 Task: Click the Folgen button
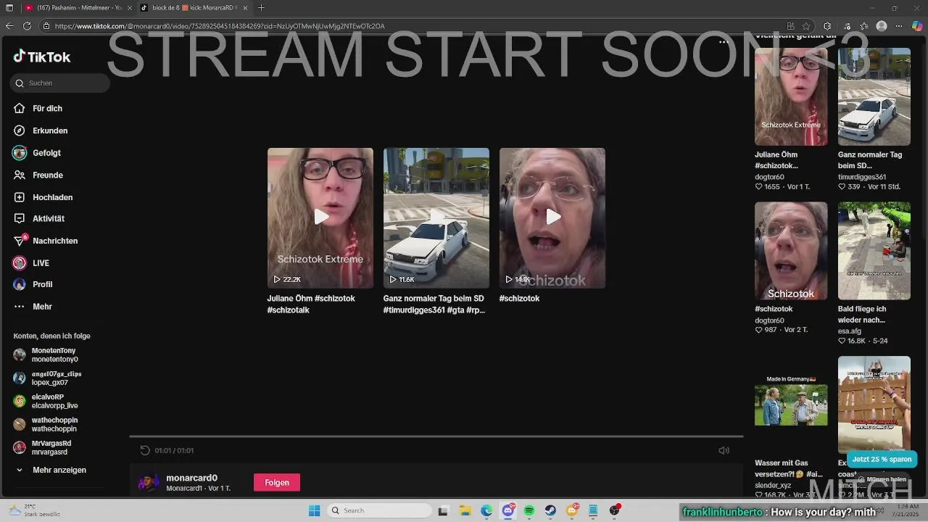coord(277,482)
